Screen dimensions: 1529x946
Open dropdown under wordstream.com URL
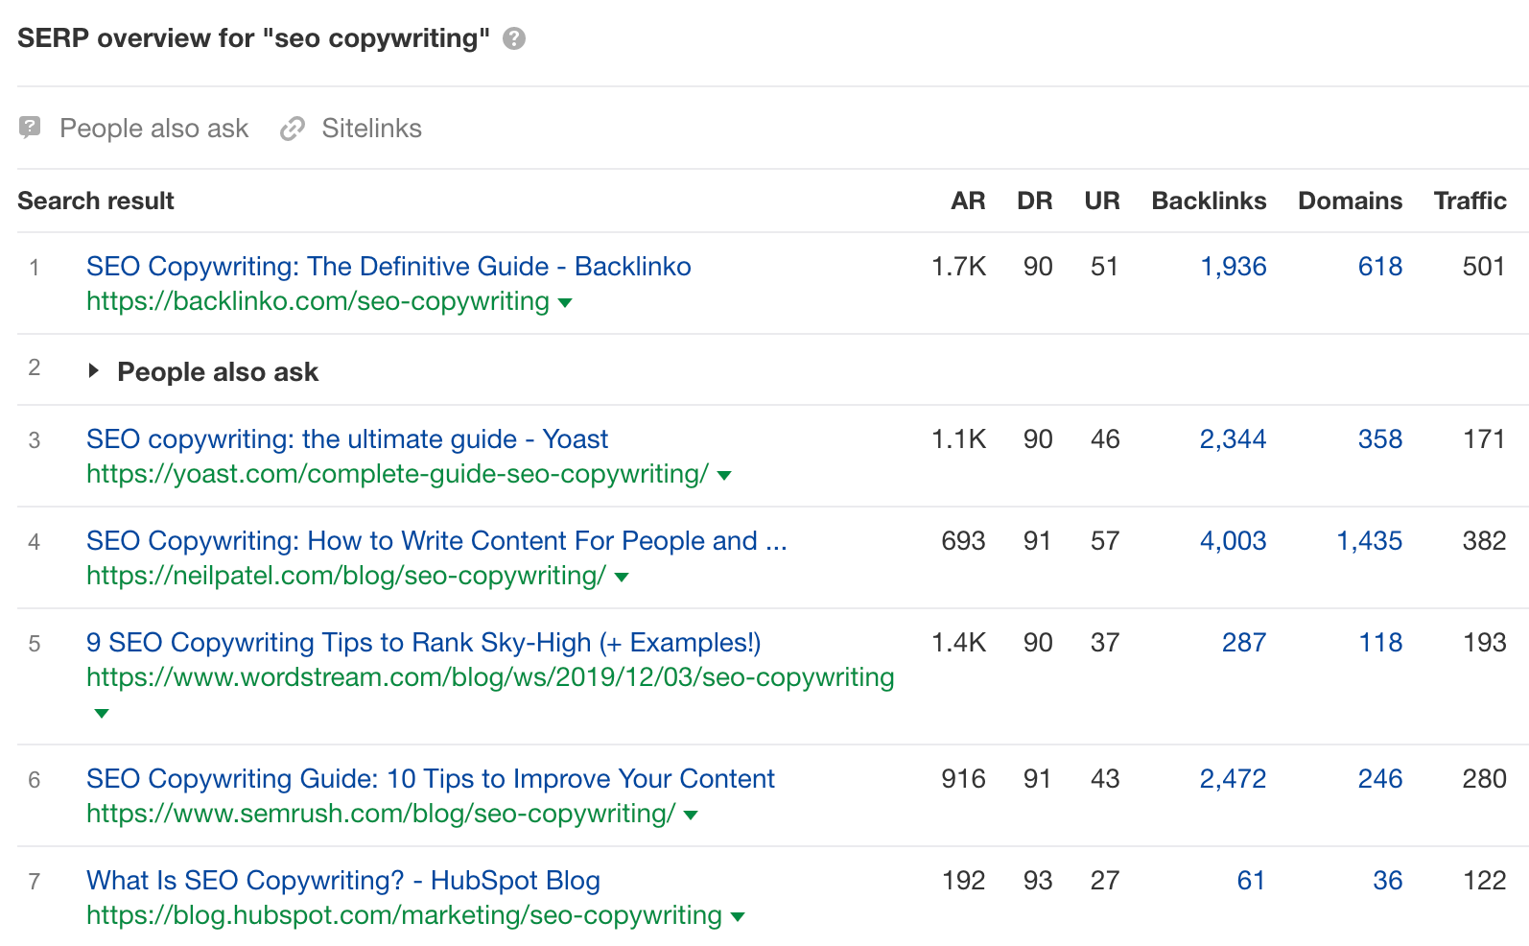pyautogui.click(x=102, y=714)
